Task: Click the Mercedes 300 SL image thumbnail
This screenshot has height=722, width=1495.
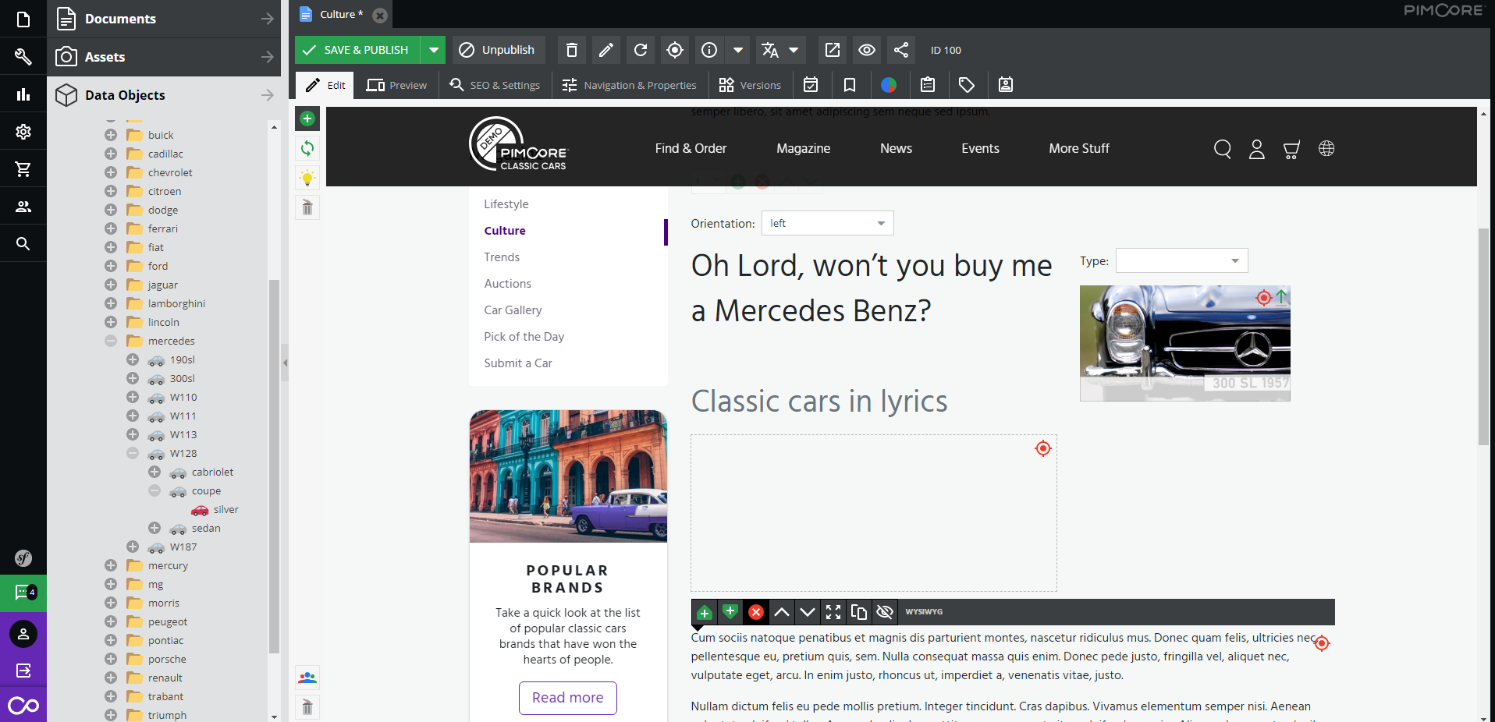Action: coord(1184,343)
